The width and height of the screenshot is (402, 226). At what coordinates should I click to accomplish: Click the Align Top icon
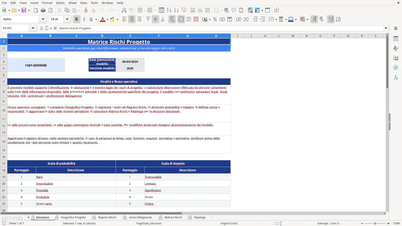(x=148, y=19)
